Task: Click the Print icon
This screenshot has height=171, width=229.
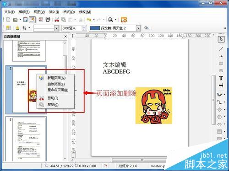Action: click(x=48, y=20)
